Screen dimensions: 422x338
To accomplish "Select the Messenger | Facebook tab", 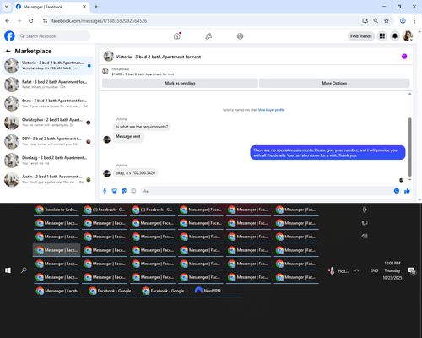I will pyautogui.click(x=51, y=7).
